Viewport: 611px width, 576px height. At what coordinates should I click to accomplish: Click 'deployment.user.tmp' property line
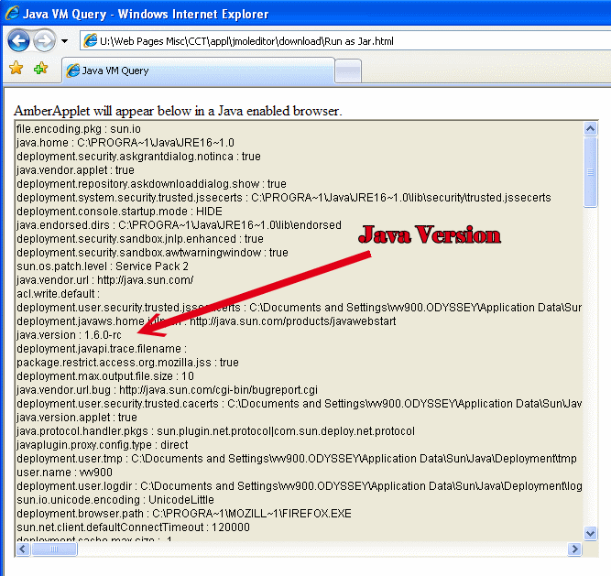(297, 459)
